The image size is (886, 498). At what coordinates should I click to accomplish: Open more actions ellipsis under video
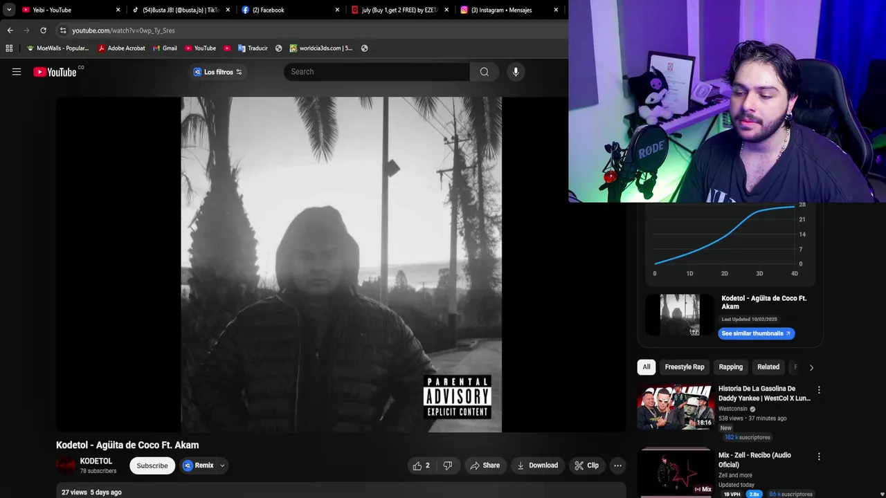coord(617,465)
